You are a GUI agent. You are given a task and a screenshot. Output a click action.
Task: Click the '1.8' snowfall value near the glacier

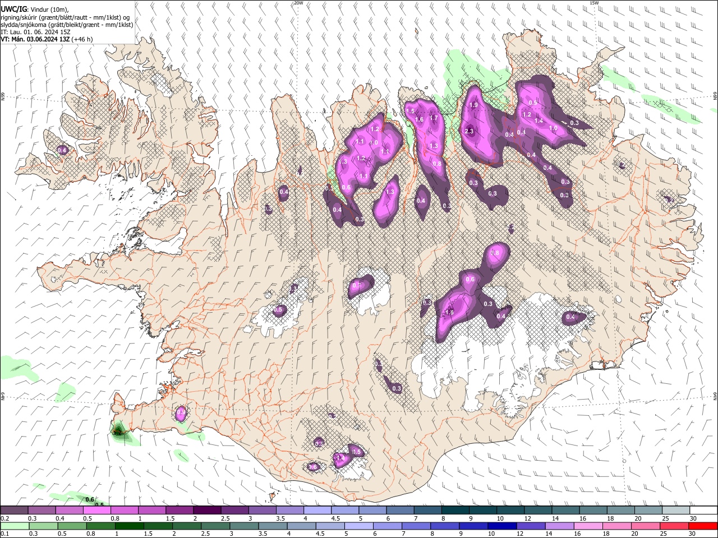click(449, 313)
